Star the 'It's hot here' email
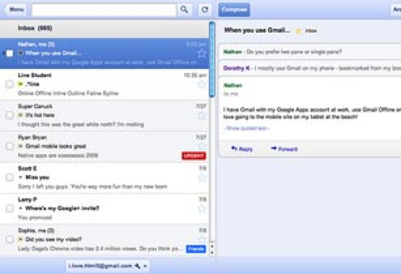This screenshot has width=401, height=274. tap(202, 115)
